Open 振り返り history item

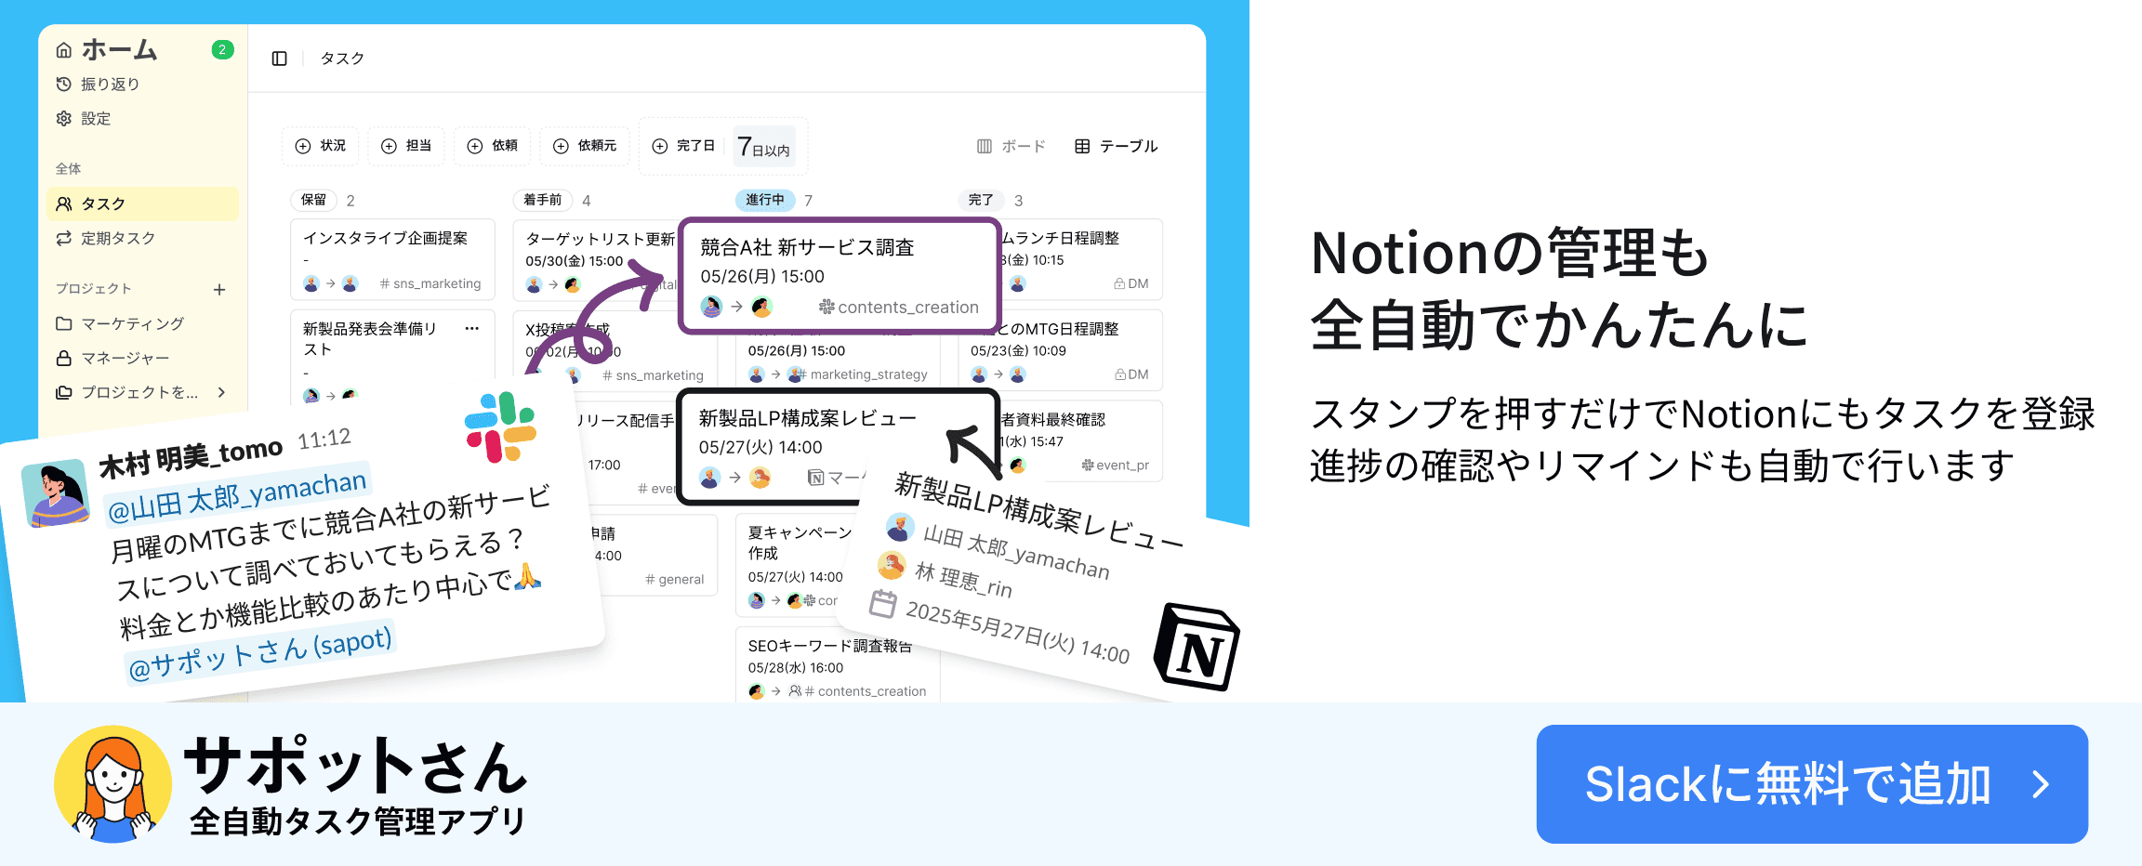98,84
